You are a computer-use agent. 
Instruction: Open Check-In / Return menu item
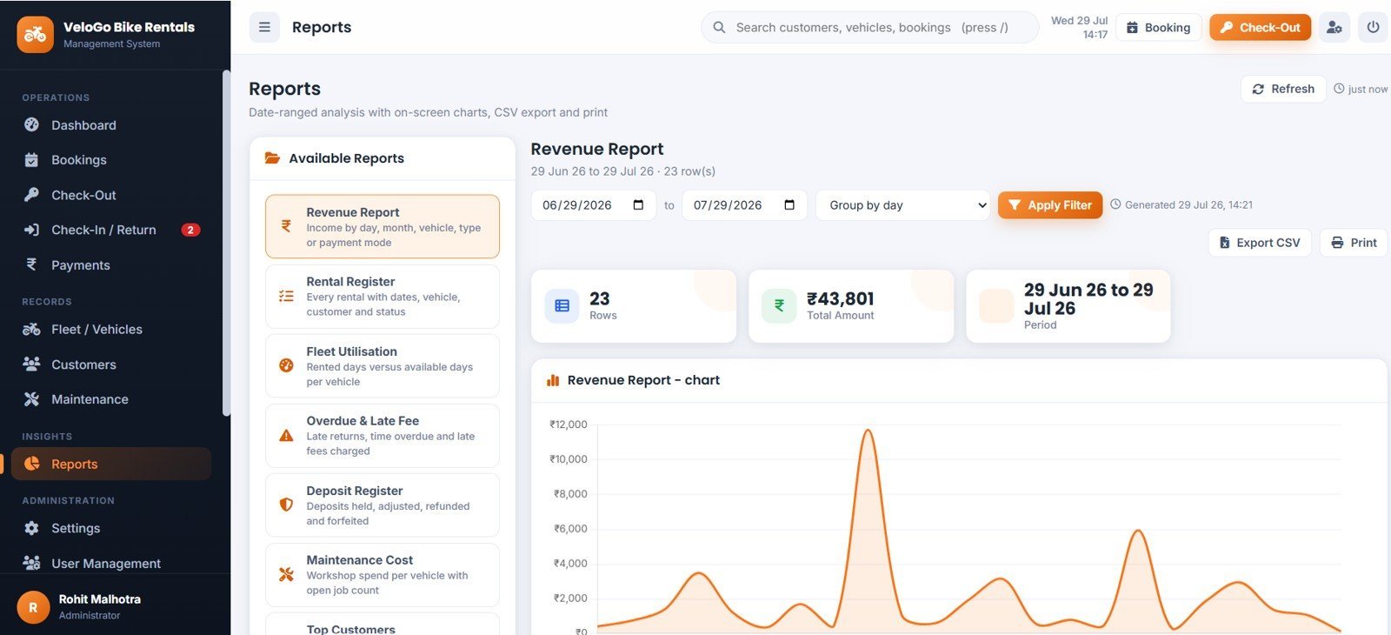[x=111, y=230]
